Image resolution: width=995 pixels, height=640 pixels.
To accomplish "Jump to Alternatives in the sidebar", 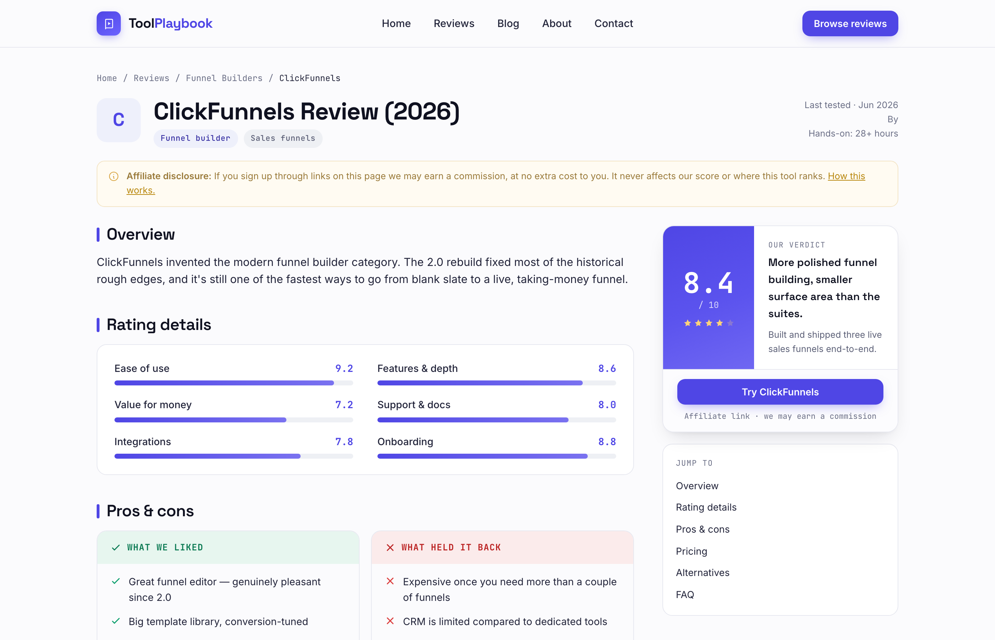I will coord(702,573).
